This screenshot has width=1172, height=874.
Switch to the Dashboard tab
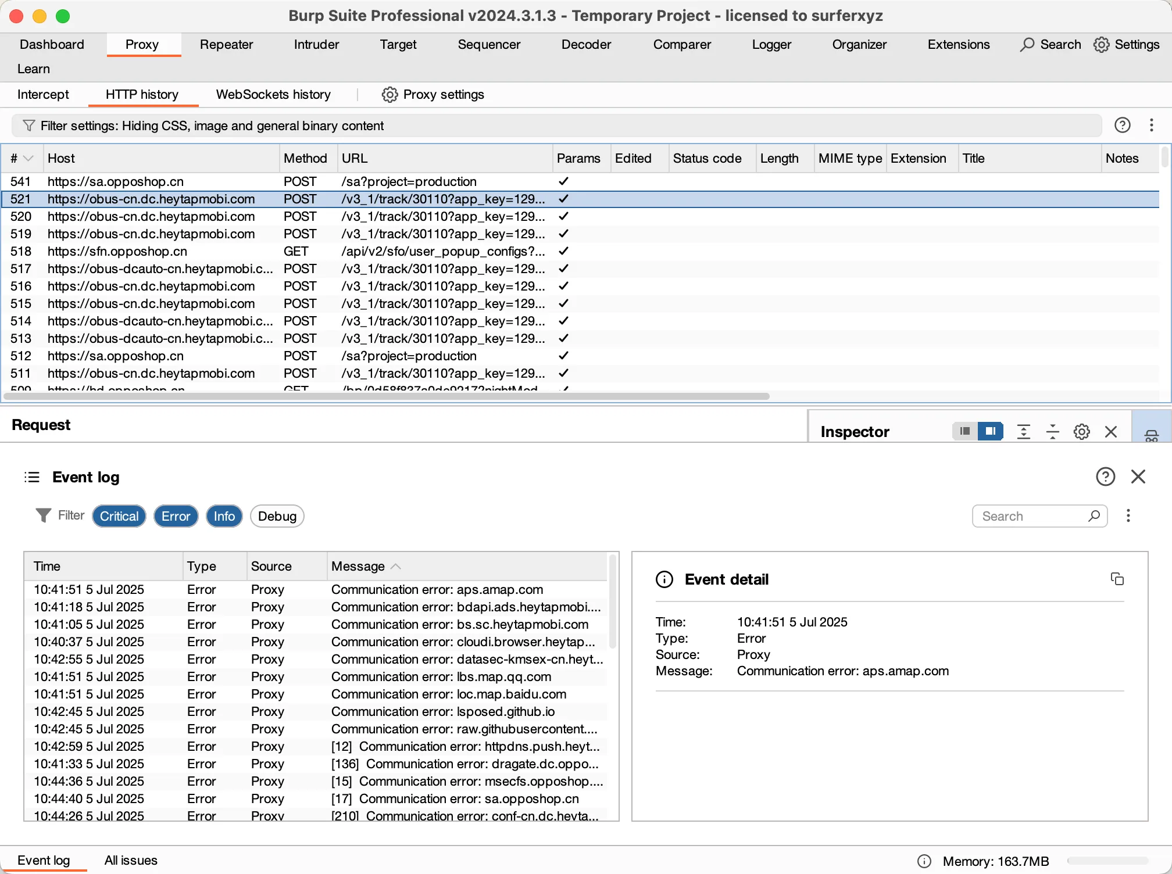click(x=52, y=45)
